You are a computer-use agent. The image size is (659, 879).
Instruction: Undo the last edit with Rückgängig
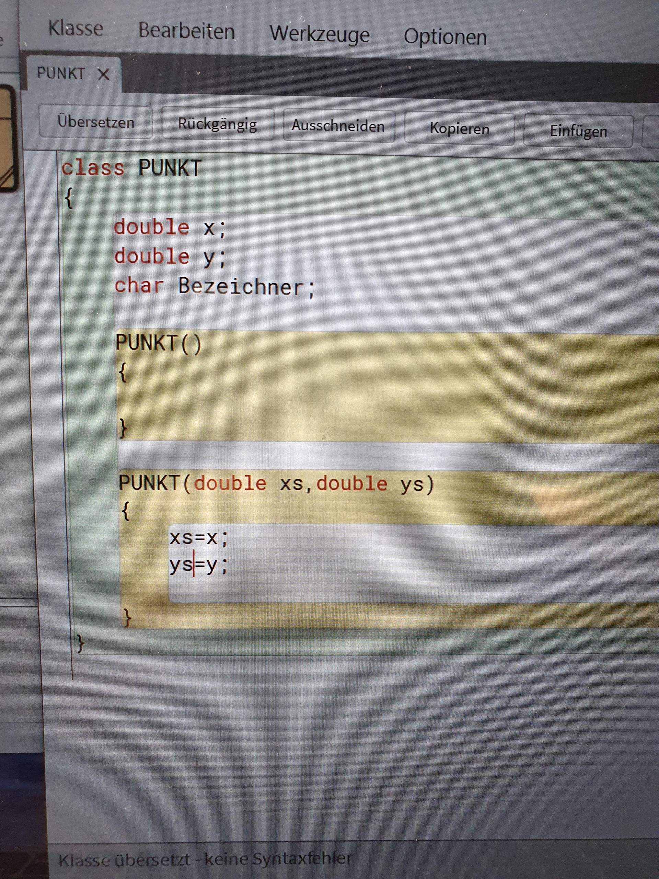coord(218,124)
